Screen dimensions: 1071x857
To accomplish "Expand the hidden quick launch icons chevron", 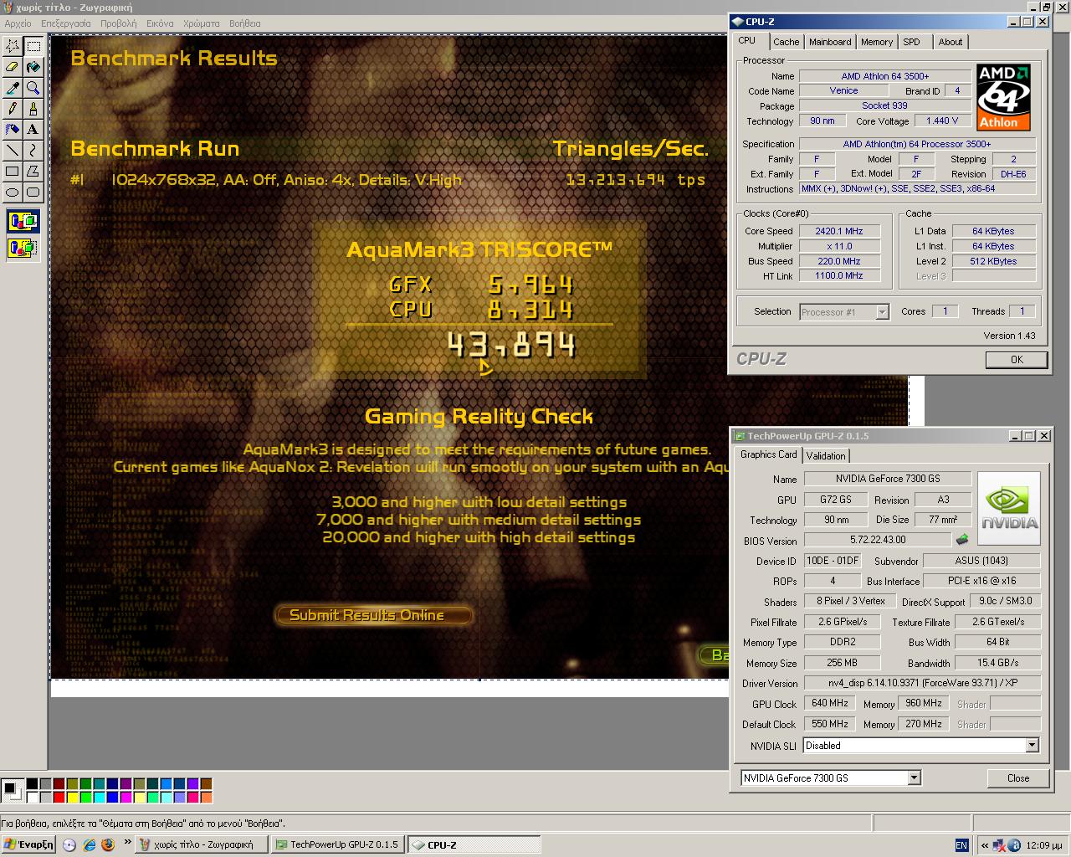I will (x=127, y=843).
